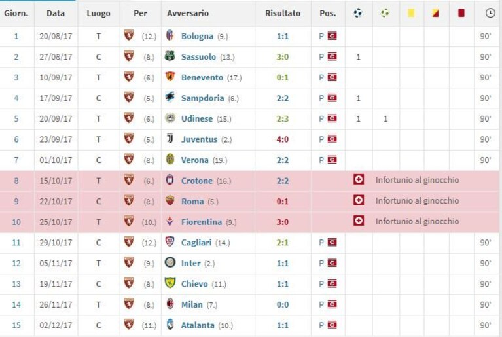Click the Torino crest in the Bologna row
Viewport: 502px width, 337px height.
[x=129, y=35]
